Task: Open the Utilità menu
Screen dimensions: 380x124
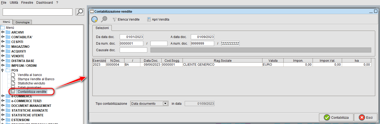Action: [14, 2]
